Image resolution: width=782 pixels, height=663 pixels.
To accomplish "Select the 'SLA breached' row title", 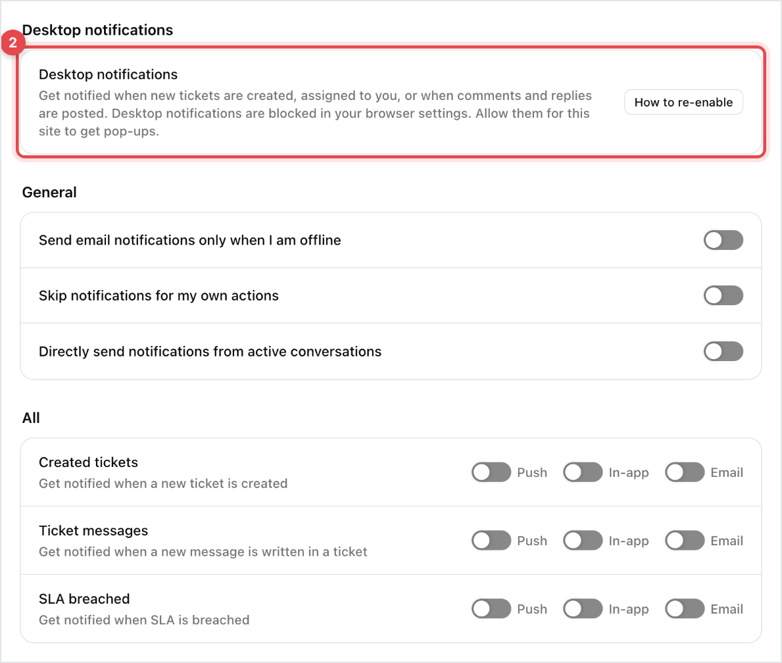I will [x=84, y=599].
